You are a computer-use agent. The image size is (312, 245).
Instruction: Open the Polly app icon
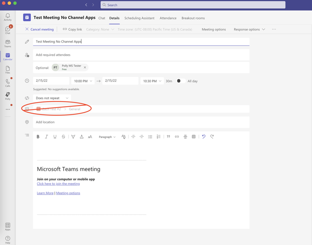pos(7,96)
